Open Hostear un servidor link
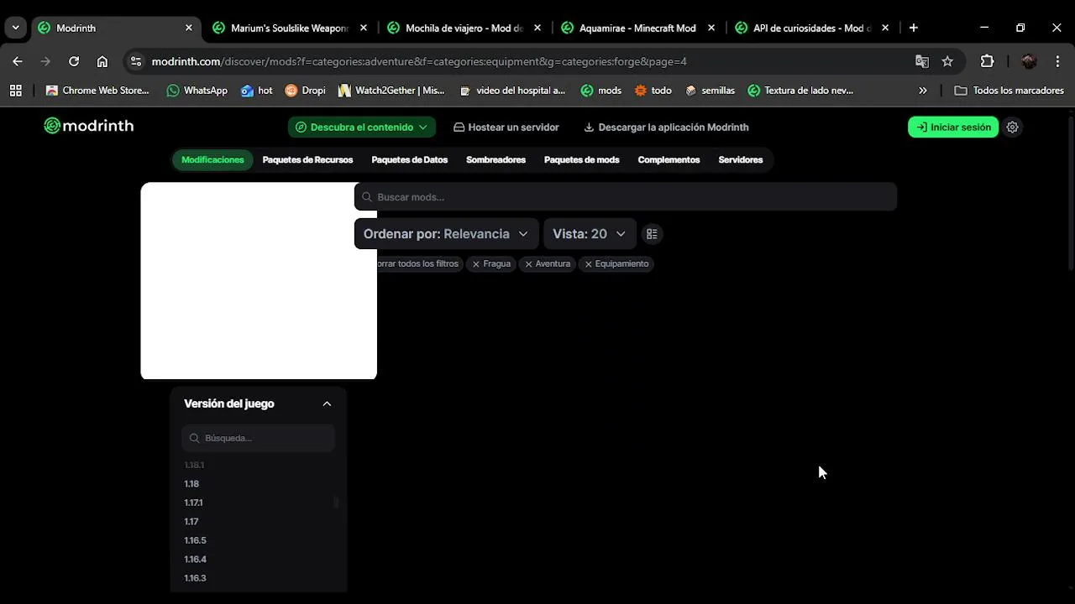 [506, 128]
